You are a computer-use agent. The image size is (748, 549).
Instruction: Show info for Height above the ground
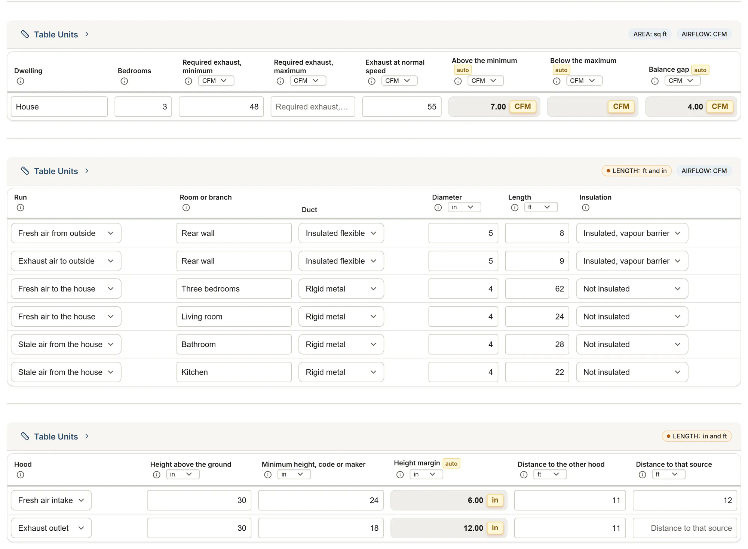pyautogui.click(x=157, y=475)
